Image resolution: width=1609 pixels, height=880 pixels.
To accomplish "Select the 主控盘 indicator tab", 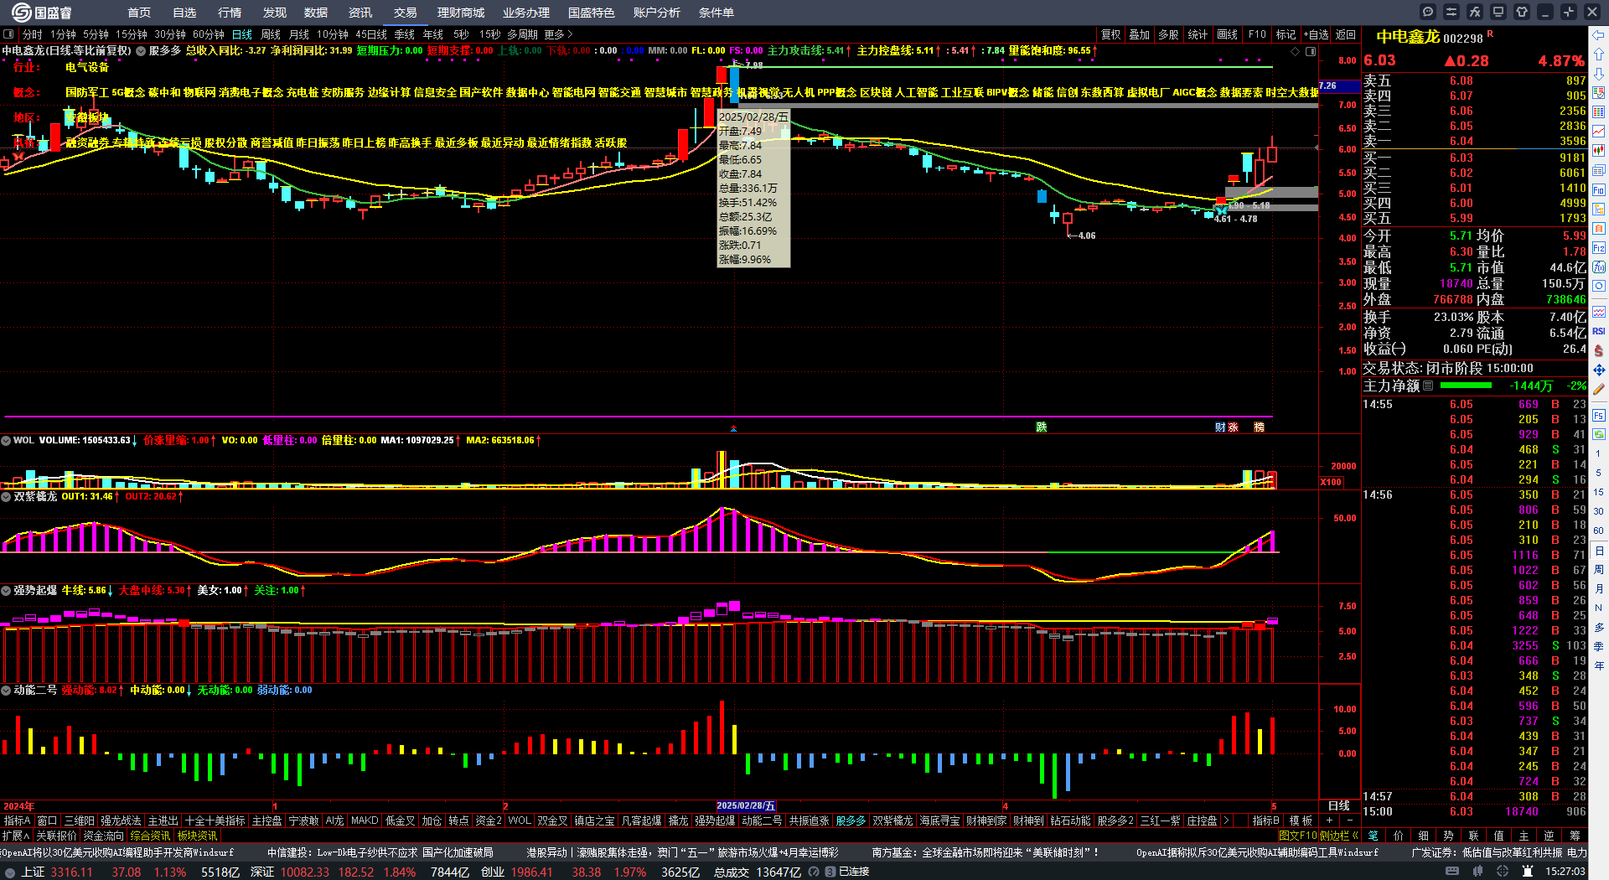I will (x=267, y=820).
